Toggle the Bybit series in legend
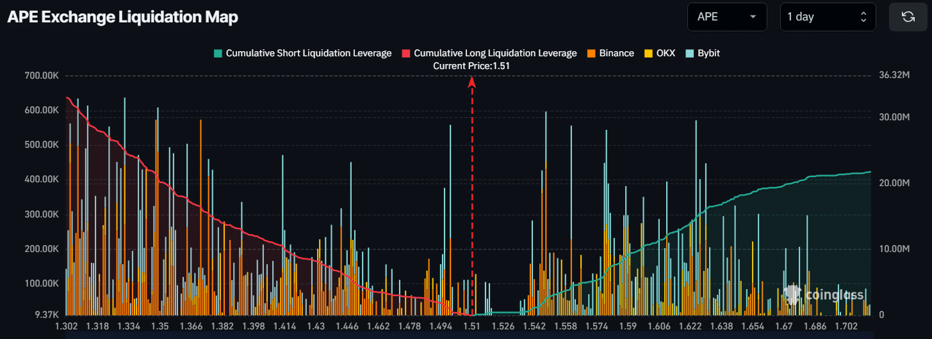Image resolution: width=932 pixels, height=339 pixels. [702, 53]
